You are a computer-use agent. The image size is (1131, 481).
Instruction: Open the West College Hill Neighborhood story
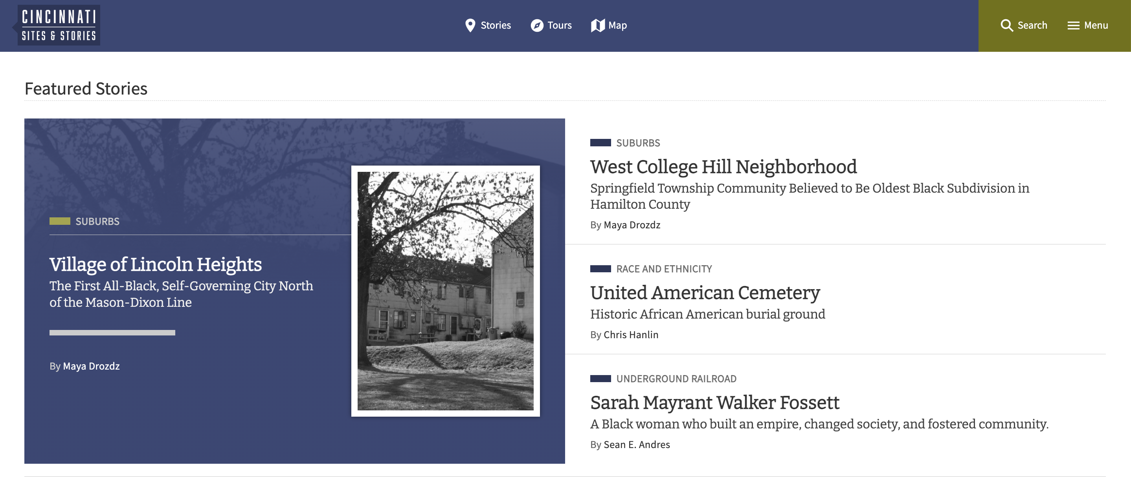coord(723,167)
